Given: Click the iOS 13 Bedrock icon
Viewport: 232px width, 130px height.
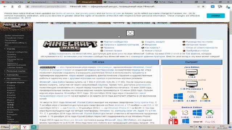Looking at the screenshot, I should pos(185,113).
